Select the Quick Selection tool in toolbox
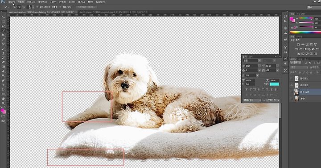This screenshot has width=321, height=168. (x=3, y=31)
